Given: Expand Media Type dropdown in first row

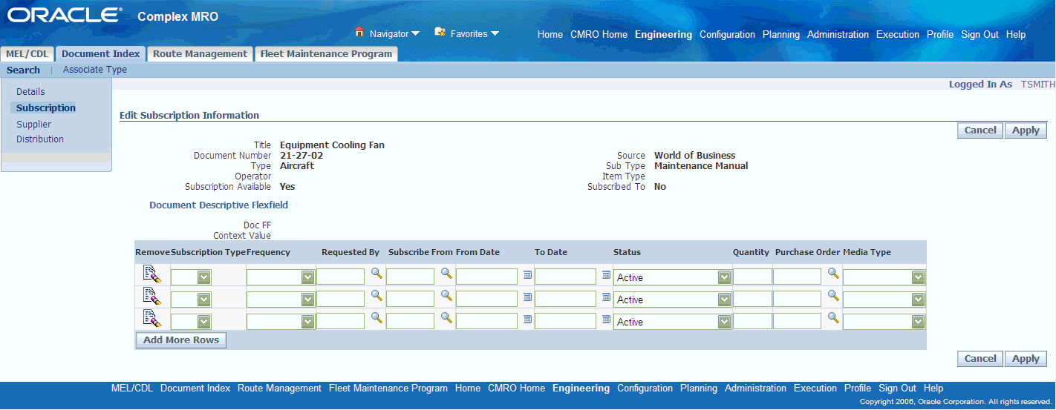Looking at the screenshot, I should coord(884,277).
